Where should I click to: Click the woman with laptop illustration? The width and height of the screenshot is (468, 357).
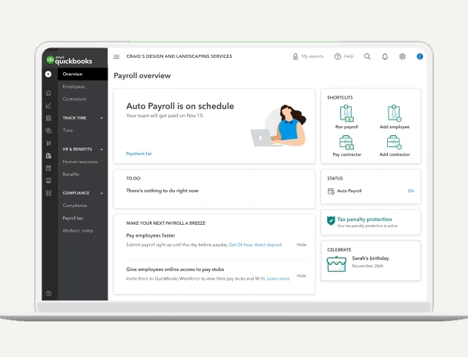coord(278,125)
